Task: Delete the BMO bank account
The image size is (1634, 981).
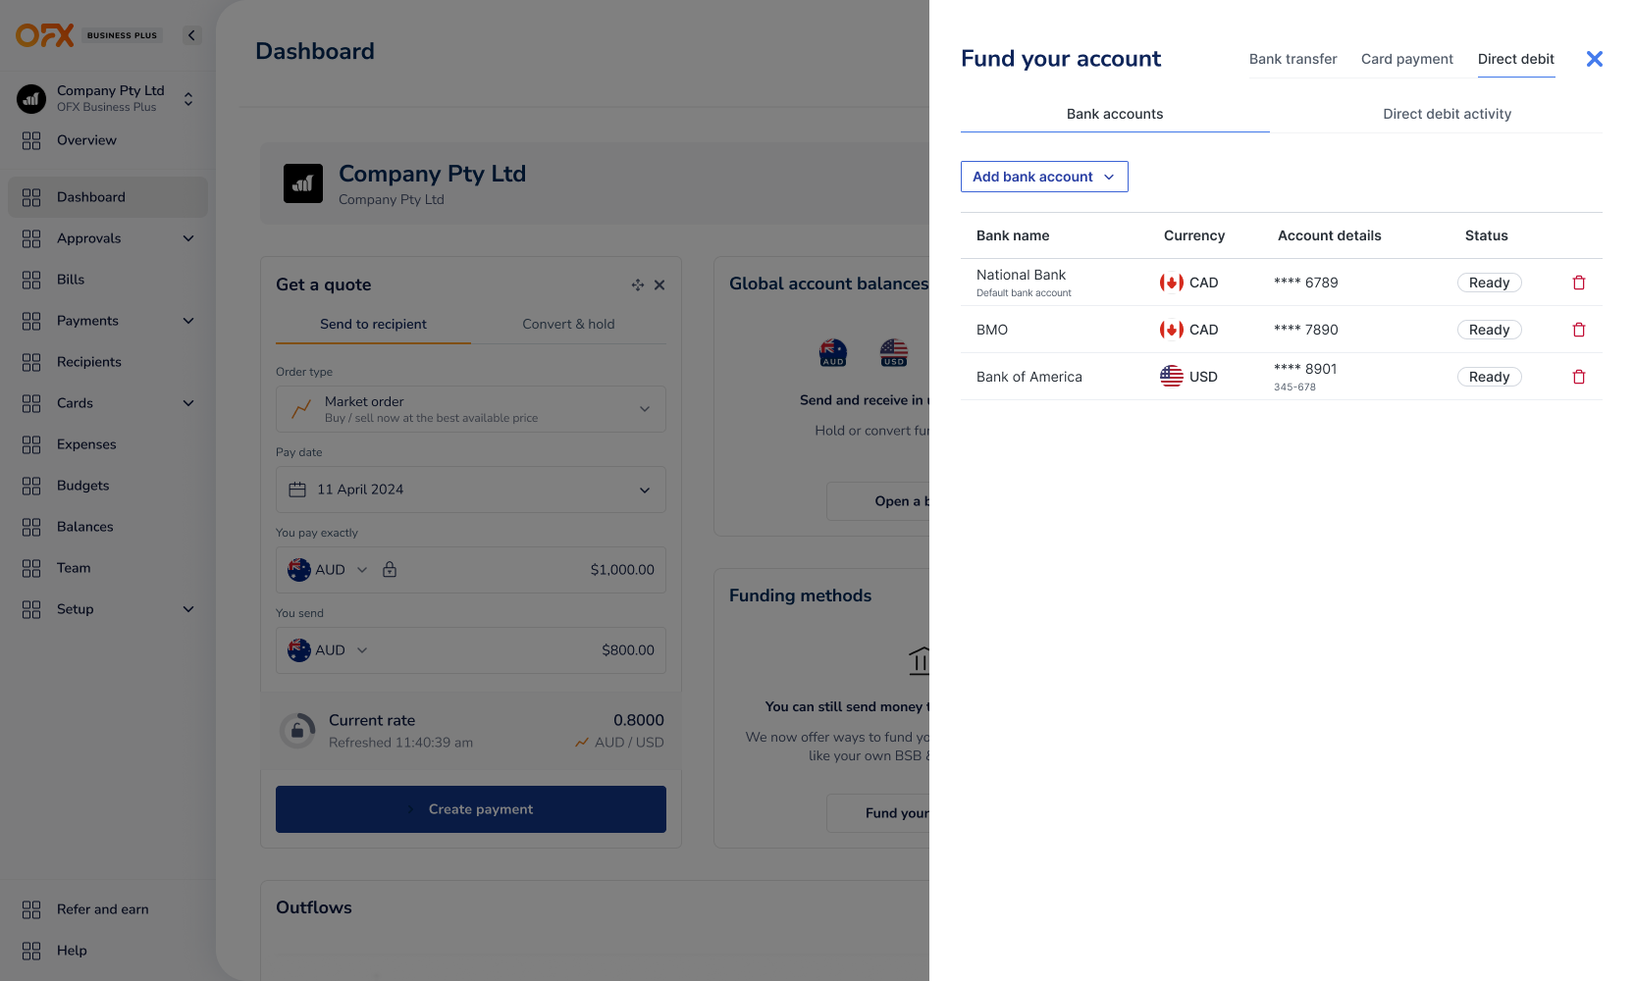Action: [x=1579, y=330]
